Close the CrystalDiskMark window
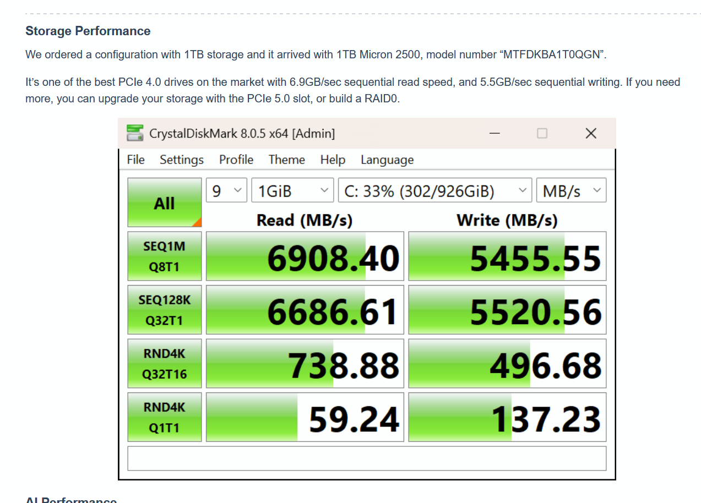701x503 pixels. 591,133
